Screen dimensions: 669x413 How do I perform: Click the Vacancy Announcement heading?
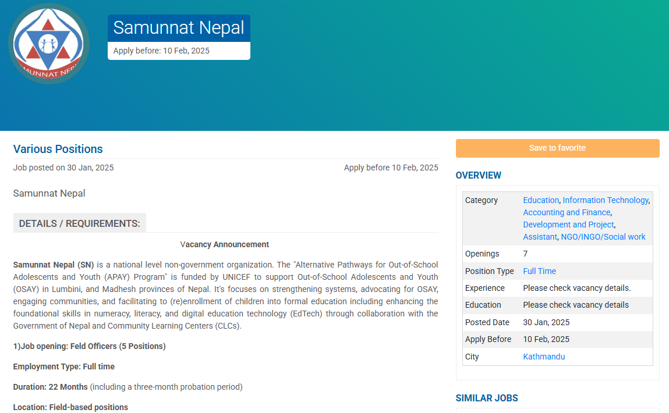coord(225,244)
